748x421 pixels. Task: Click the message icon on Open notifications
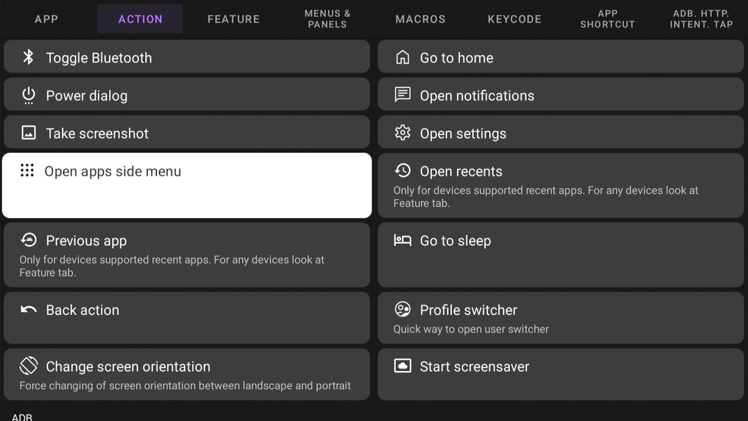[403, 95]
